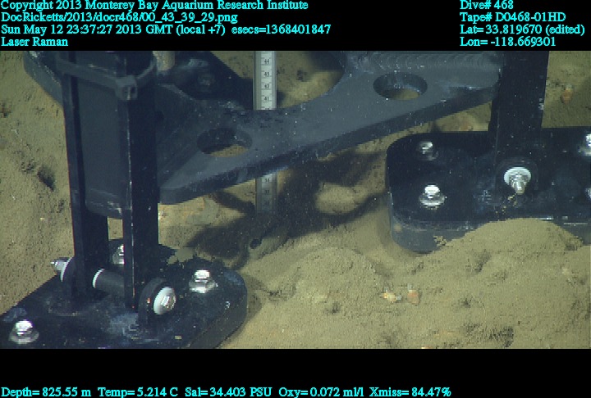Click the Dive# 468 text
The image size is (591, 398).
pyautogui.click(x=487, y=5)
